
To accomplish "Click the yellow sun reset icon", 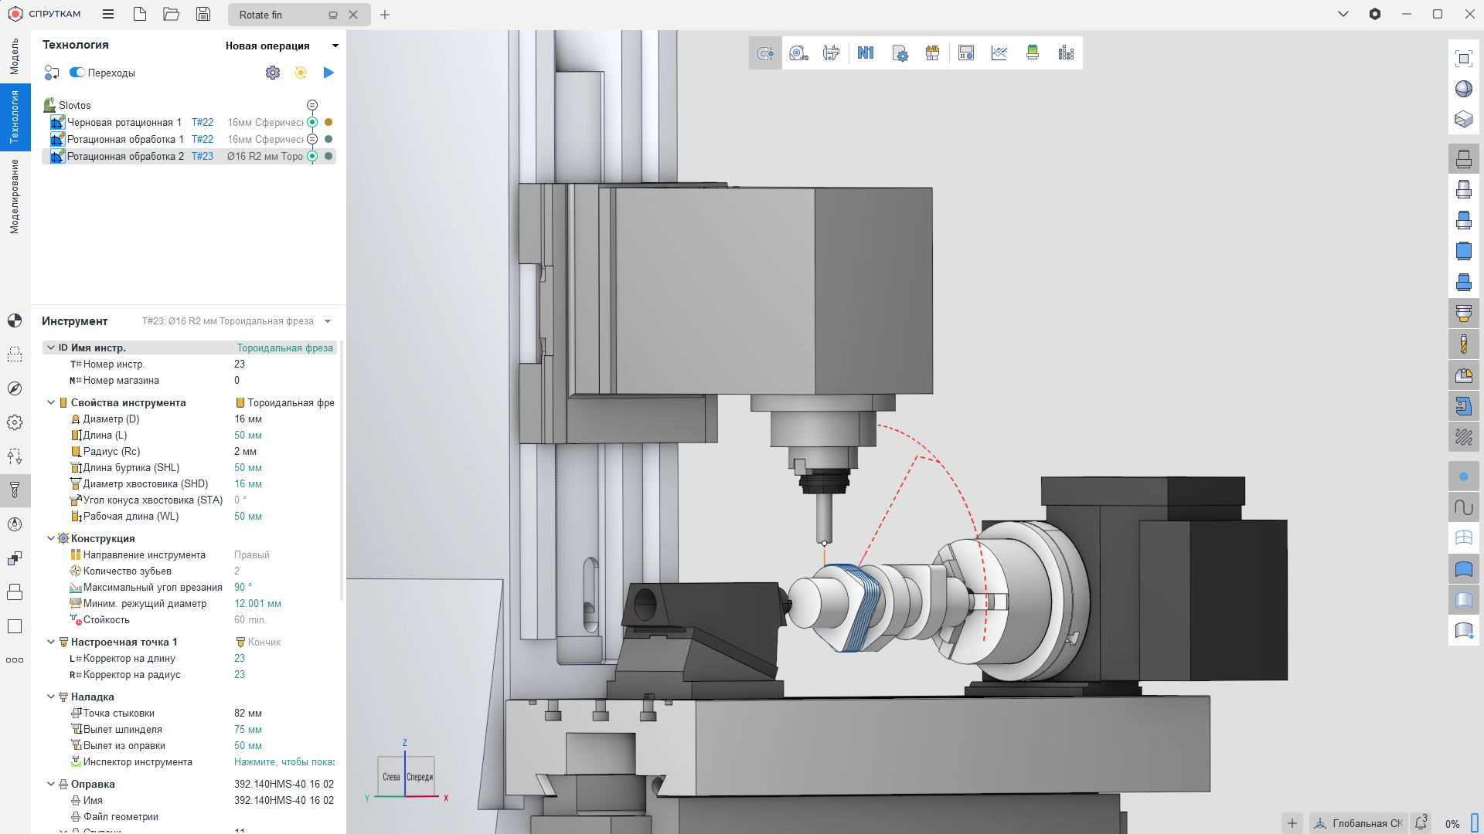I will [x=301, y=73].
